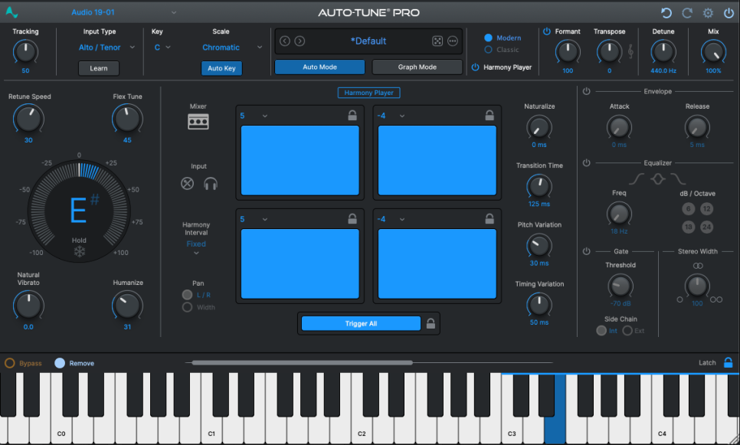Click the Humanize knob
The height and width of the screenshot is (445, 740).
(127, 306)
